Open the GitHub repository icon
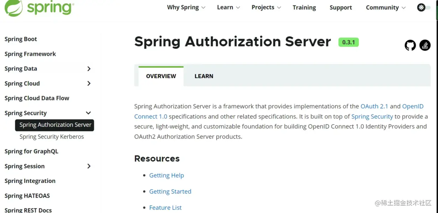This screenshot has width=438, height=213. tap(410, 45)
